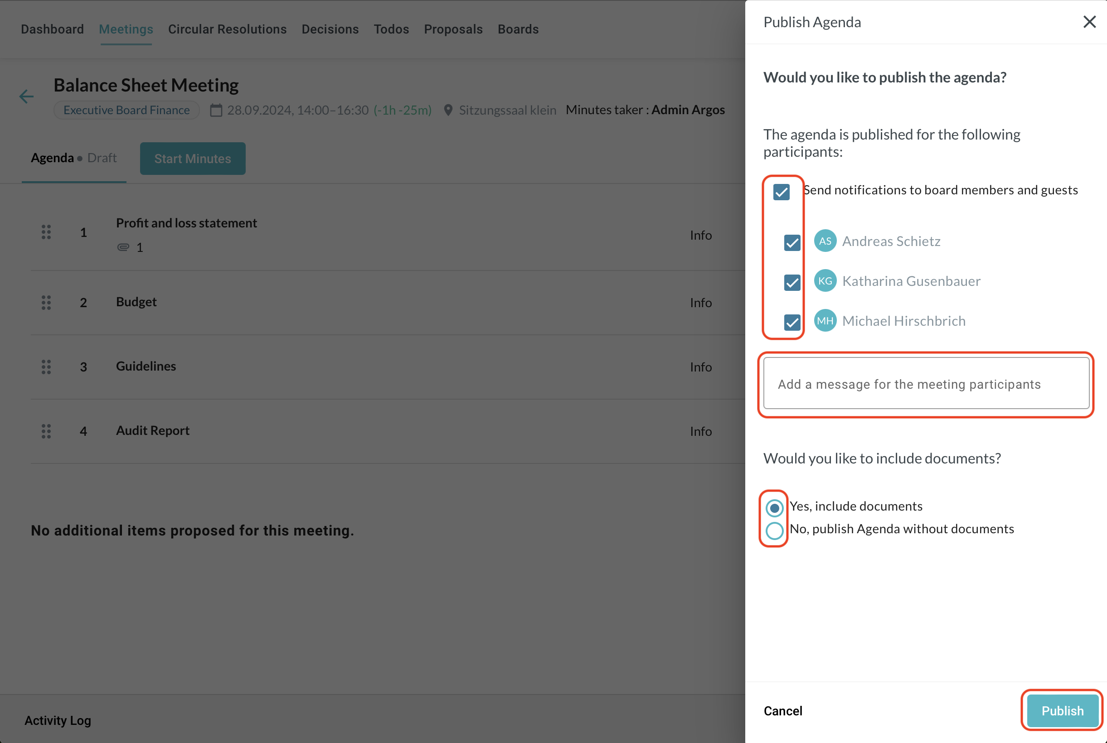Click the attachment paperclip icon under item 1

click(x=123, y=247)
